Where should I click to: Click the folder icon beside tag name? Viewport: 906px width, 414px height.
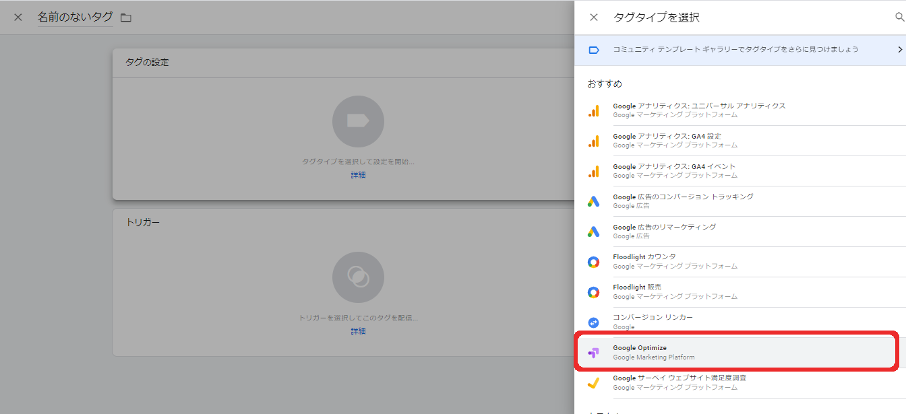126,18
